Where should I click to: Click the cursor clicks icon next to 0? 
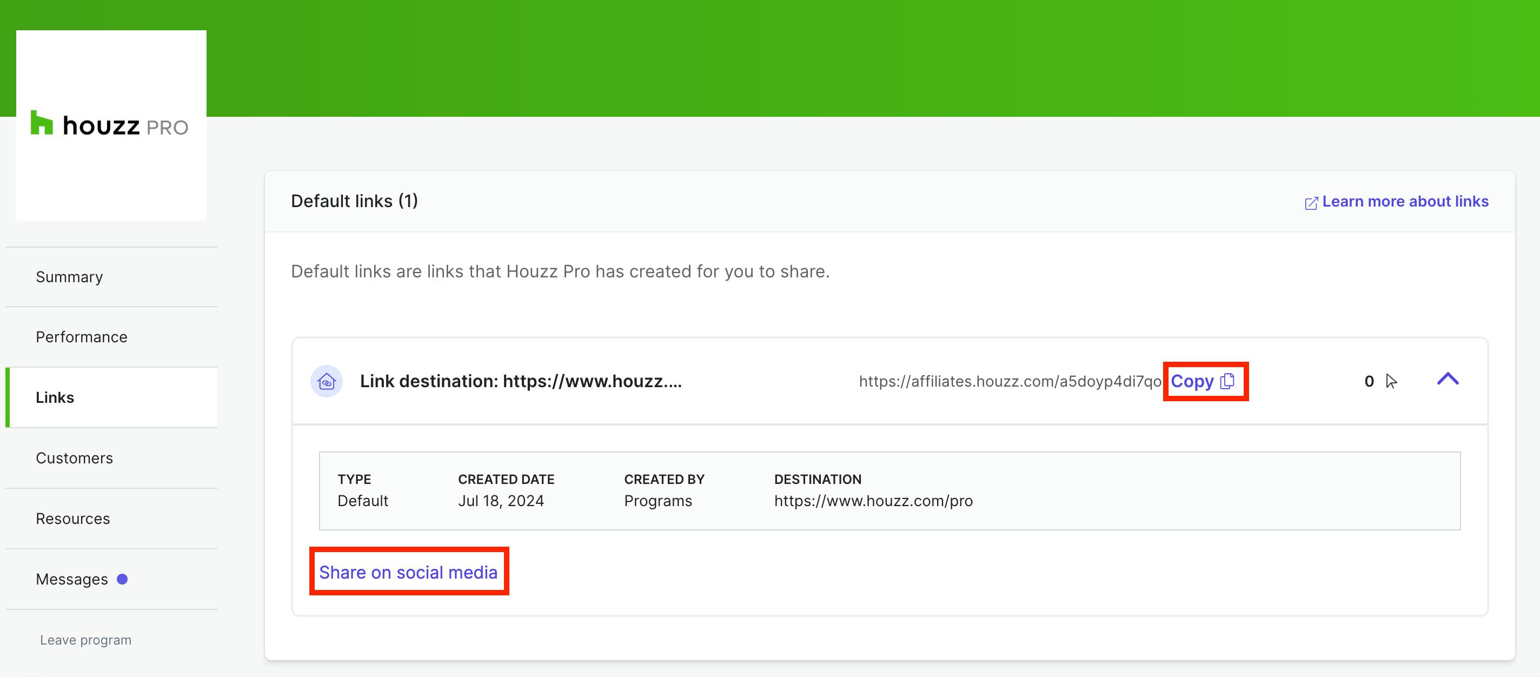[x=1392, y=381]
